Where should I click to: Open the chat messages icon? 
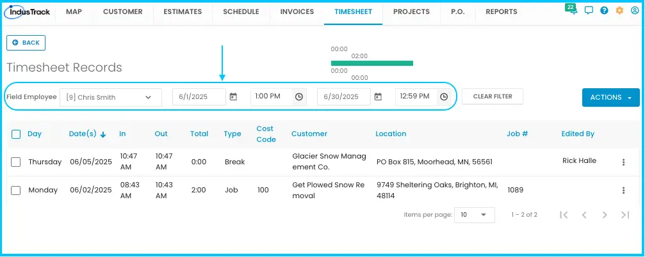tap(589, 11)
